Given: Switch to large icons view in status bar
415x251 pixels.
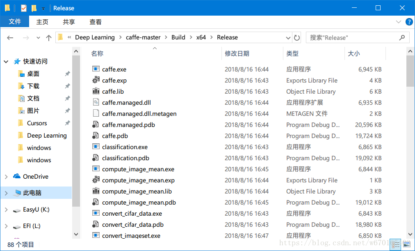Looking at the screenshot, I should (407, 244).
